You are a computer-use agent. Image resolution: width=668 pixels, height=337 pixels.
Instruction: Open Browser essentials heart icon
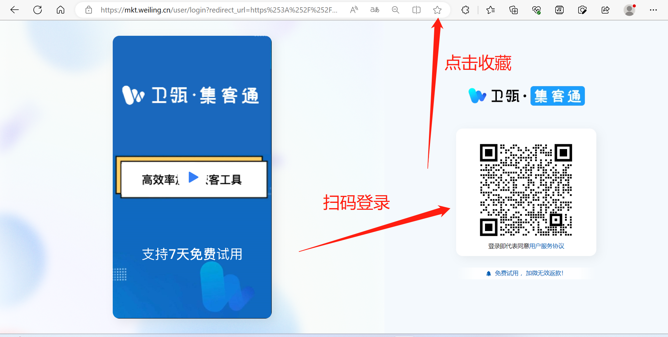coord(536,10)
